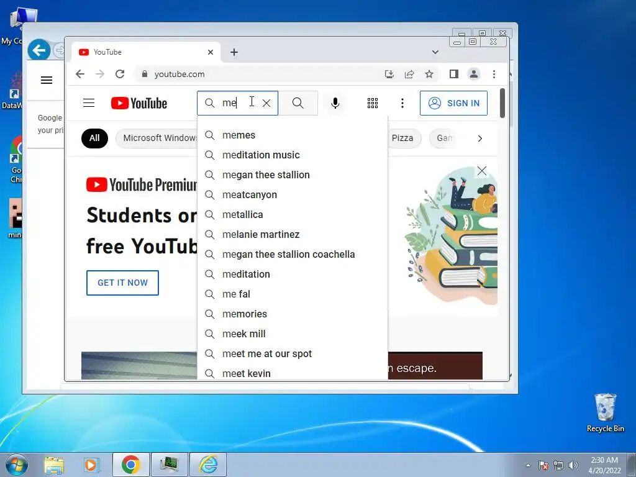Open Chrome profile avatar
Image resolution: width=636 pixels, height=477 pixels.
coord(474,74)
